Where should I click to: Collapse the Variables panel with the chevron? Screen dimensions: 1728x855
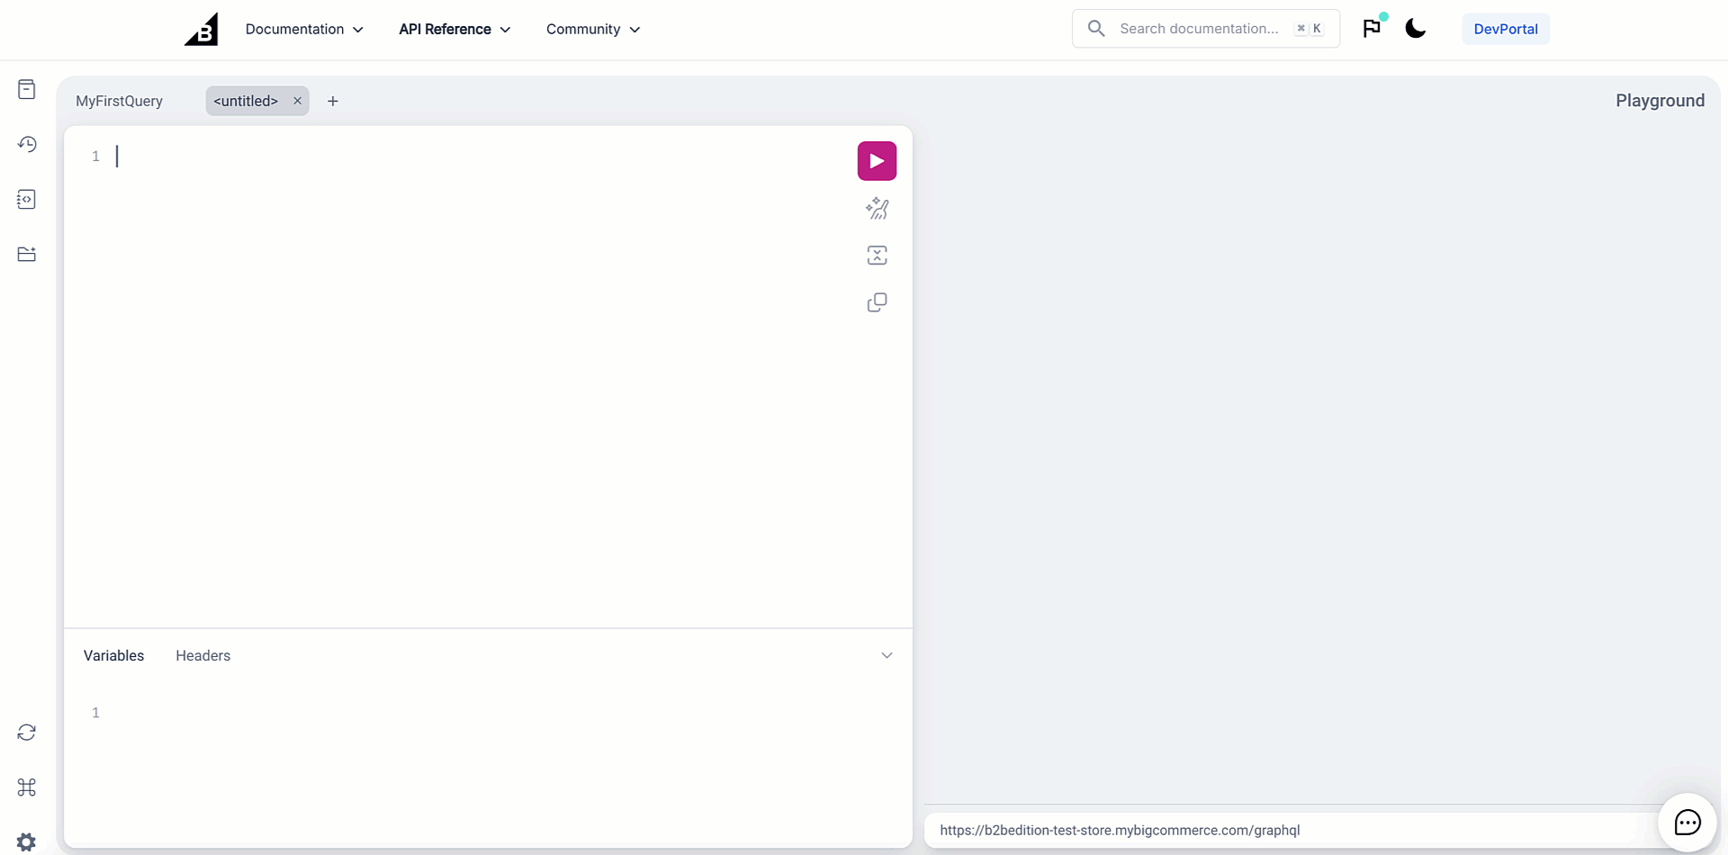tap(887, 655)
